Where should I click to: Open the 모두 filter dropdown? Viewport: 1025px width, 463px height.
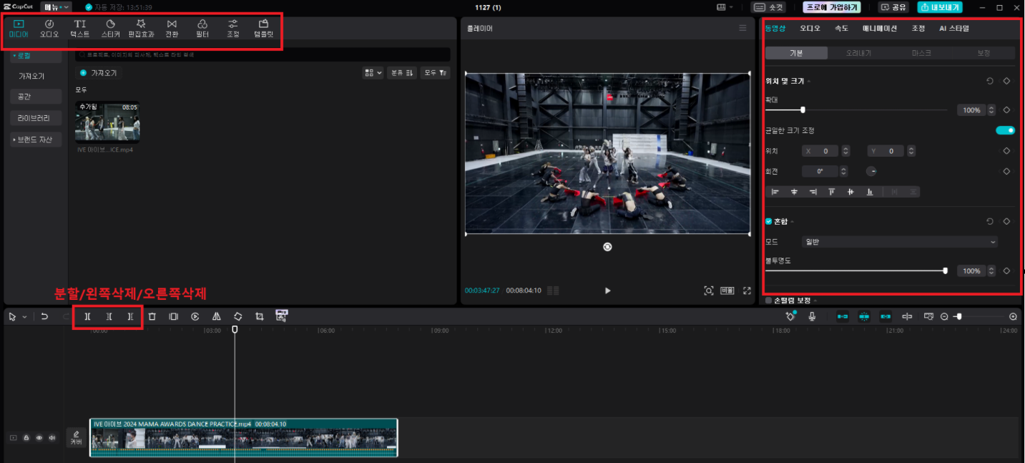(x=435, y=72)
